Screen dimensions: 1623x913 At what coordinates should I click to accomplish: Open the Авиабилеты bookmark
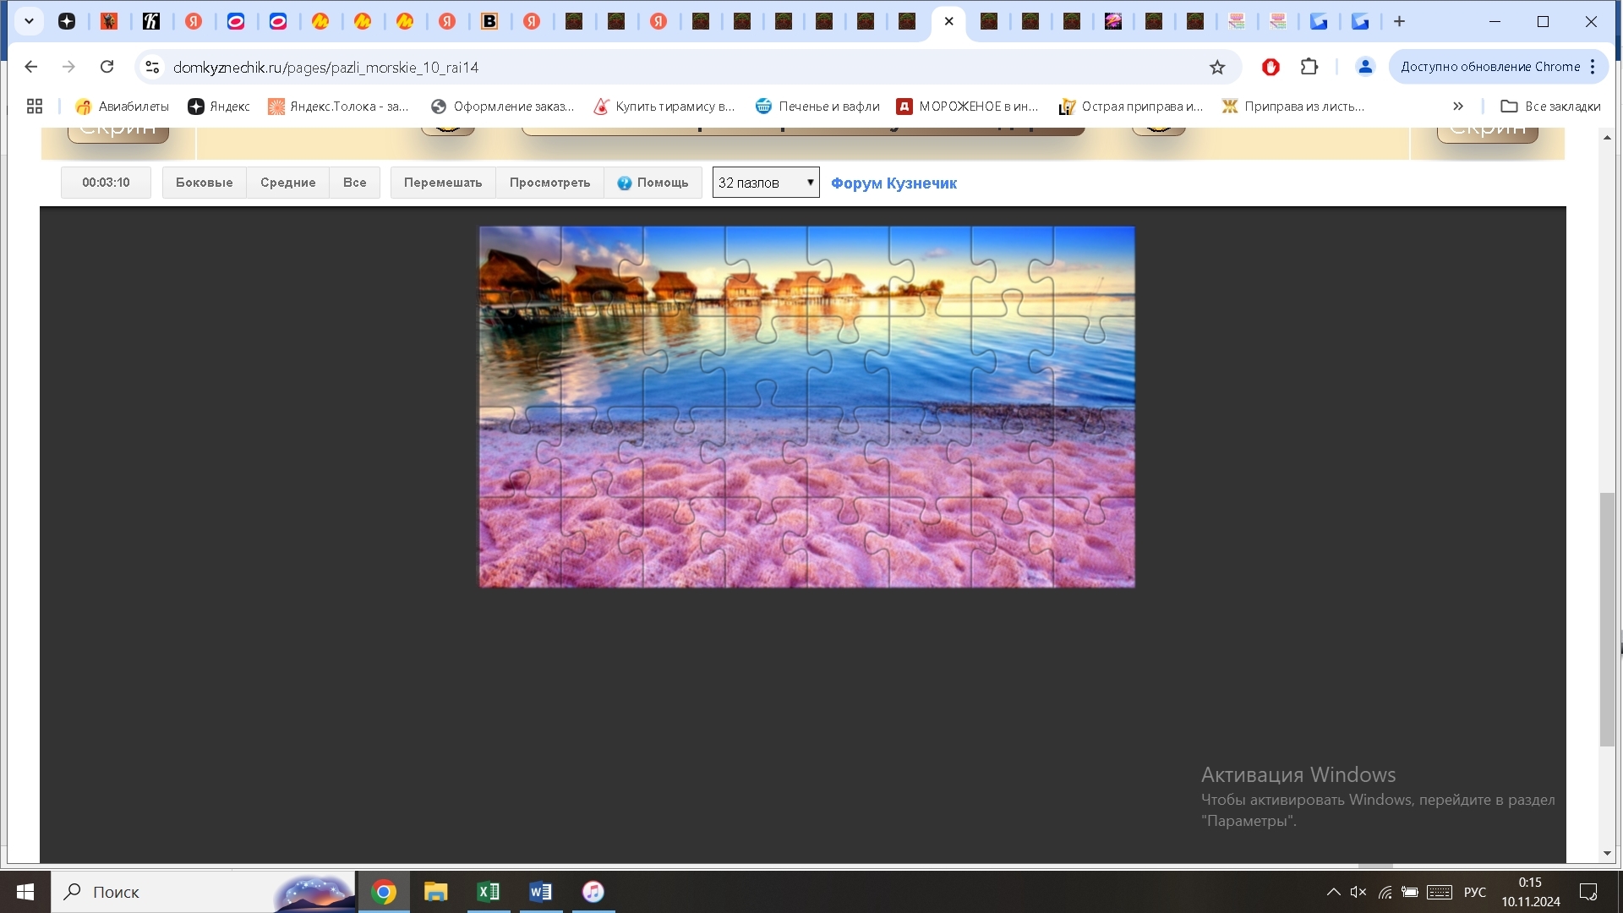[x=122, y=107]
